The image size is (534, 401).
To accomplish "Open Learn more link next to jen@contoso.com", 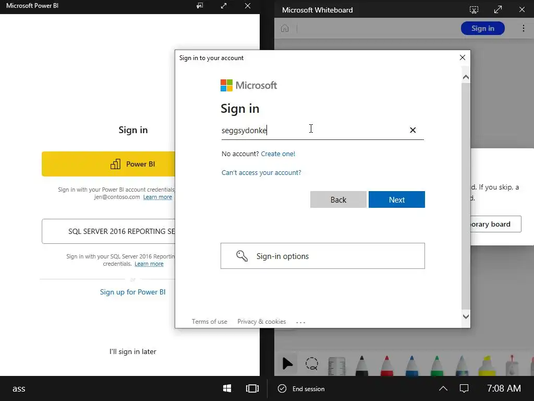I will [157, 197].
